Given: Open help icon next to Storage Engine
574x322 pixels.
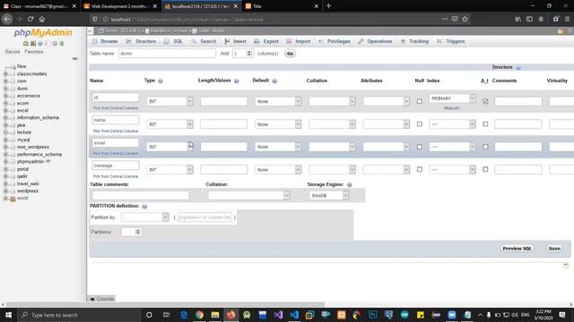Looking at the screenshot, I should (x=349, y=185).
